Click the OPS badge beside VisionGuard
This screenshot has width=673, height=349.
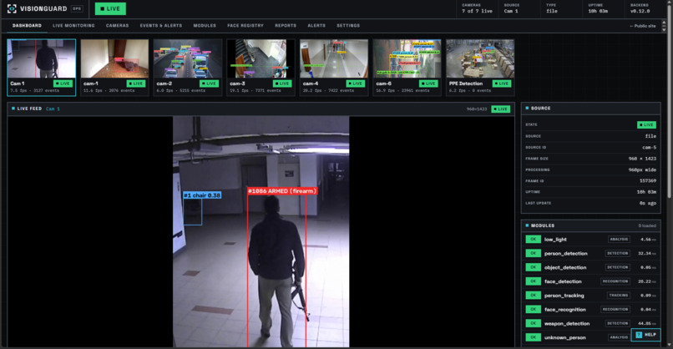coord(77,8)
